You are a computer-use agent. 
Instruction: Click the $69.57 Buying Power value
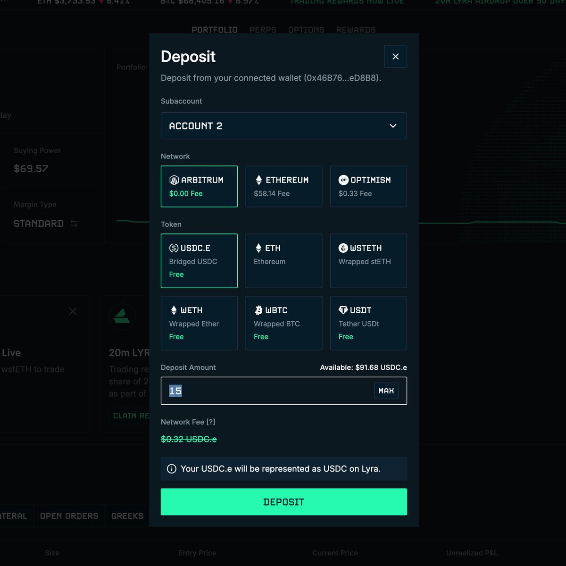click(31, 169)
